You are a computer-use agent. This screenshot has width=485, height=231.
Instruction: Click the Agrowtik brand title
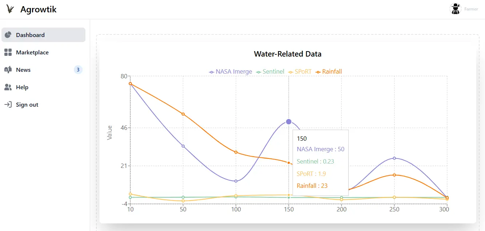[x=39, y=9]
